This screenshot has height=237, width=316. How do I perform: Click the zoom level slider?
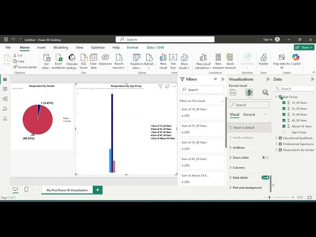coord(278,197)
